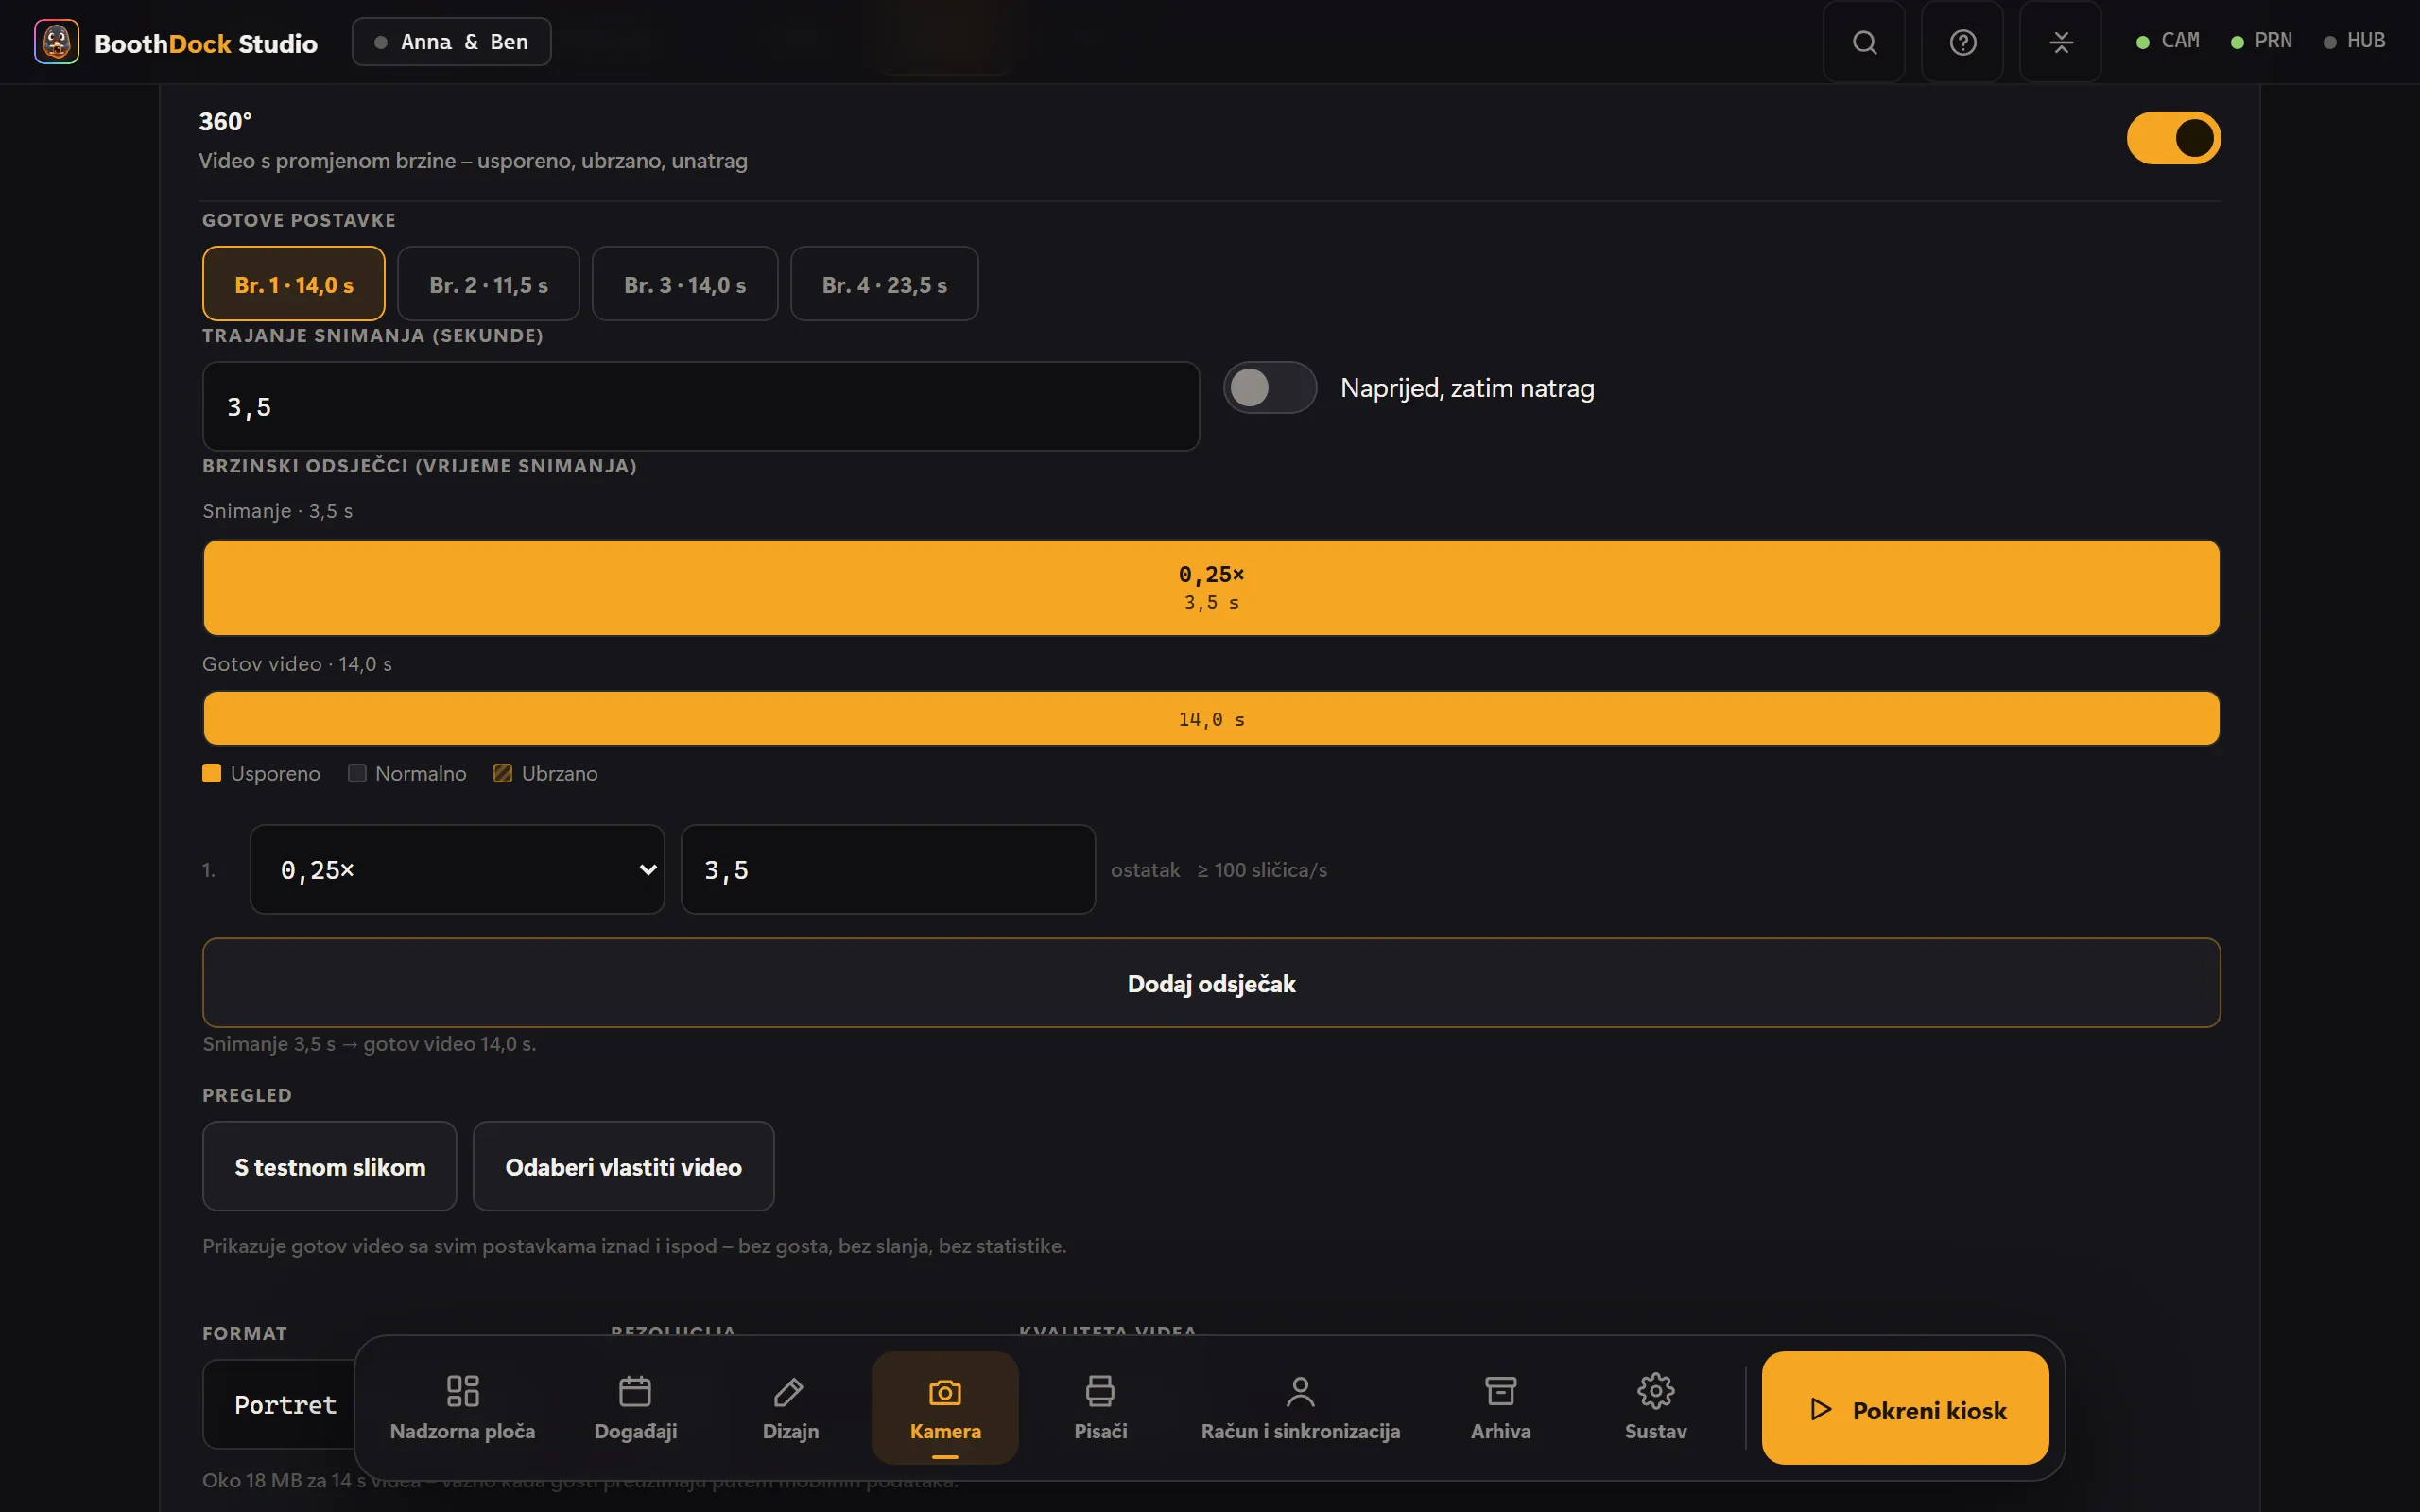Select preset Br. 2 · 11,5 s

[488, 284]
